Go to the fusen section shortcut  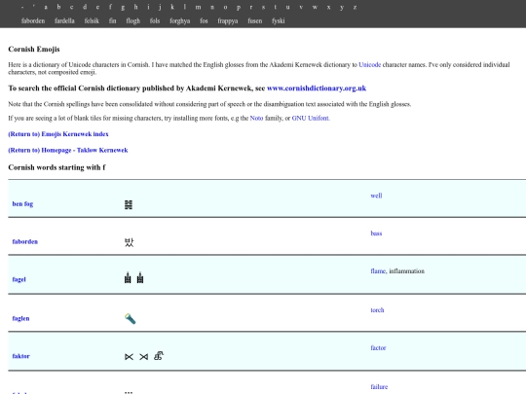[x=255, y=20]
